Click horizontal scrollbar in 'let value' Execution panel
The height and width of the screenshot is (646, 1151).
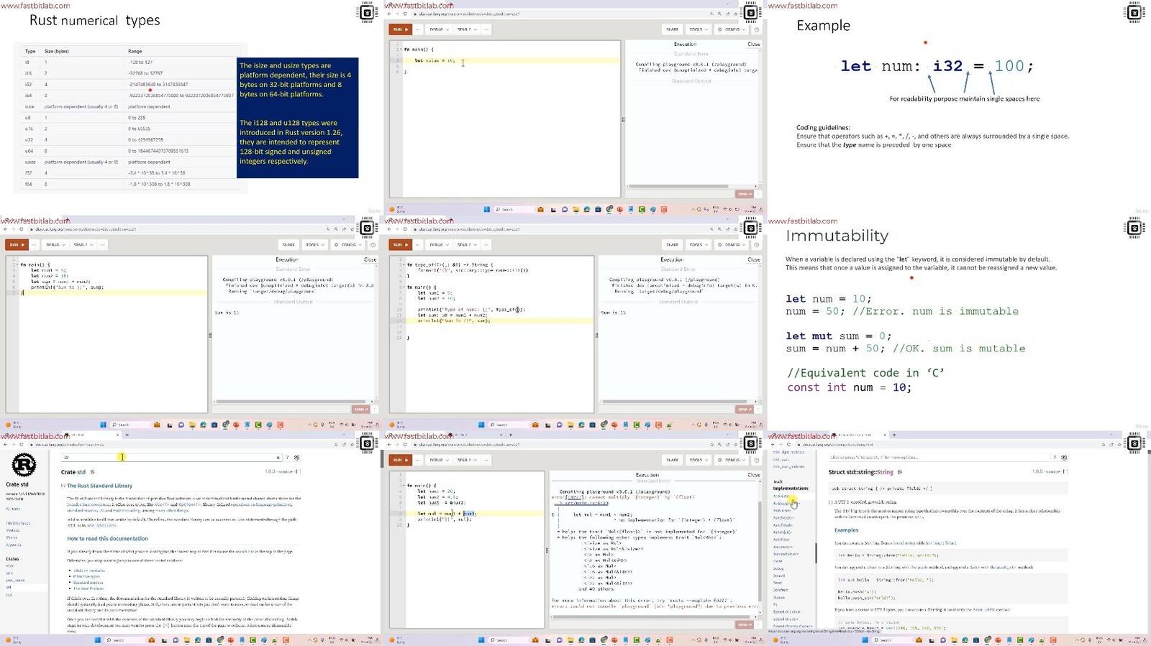678,187
